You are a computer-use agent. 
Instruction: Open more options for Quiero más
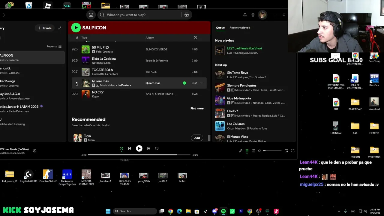[x=202, y=83]
